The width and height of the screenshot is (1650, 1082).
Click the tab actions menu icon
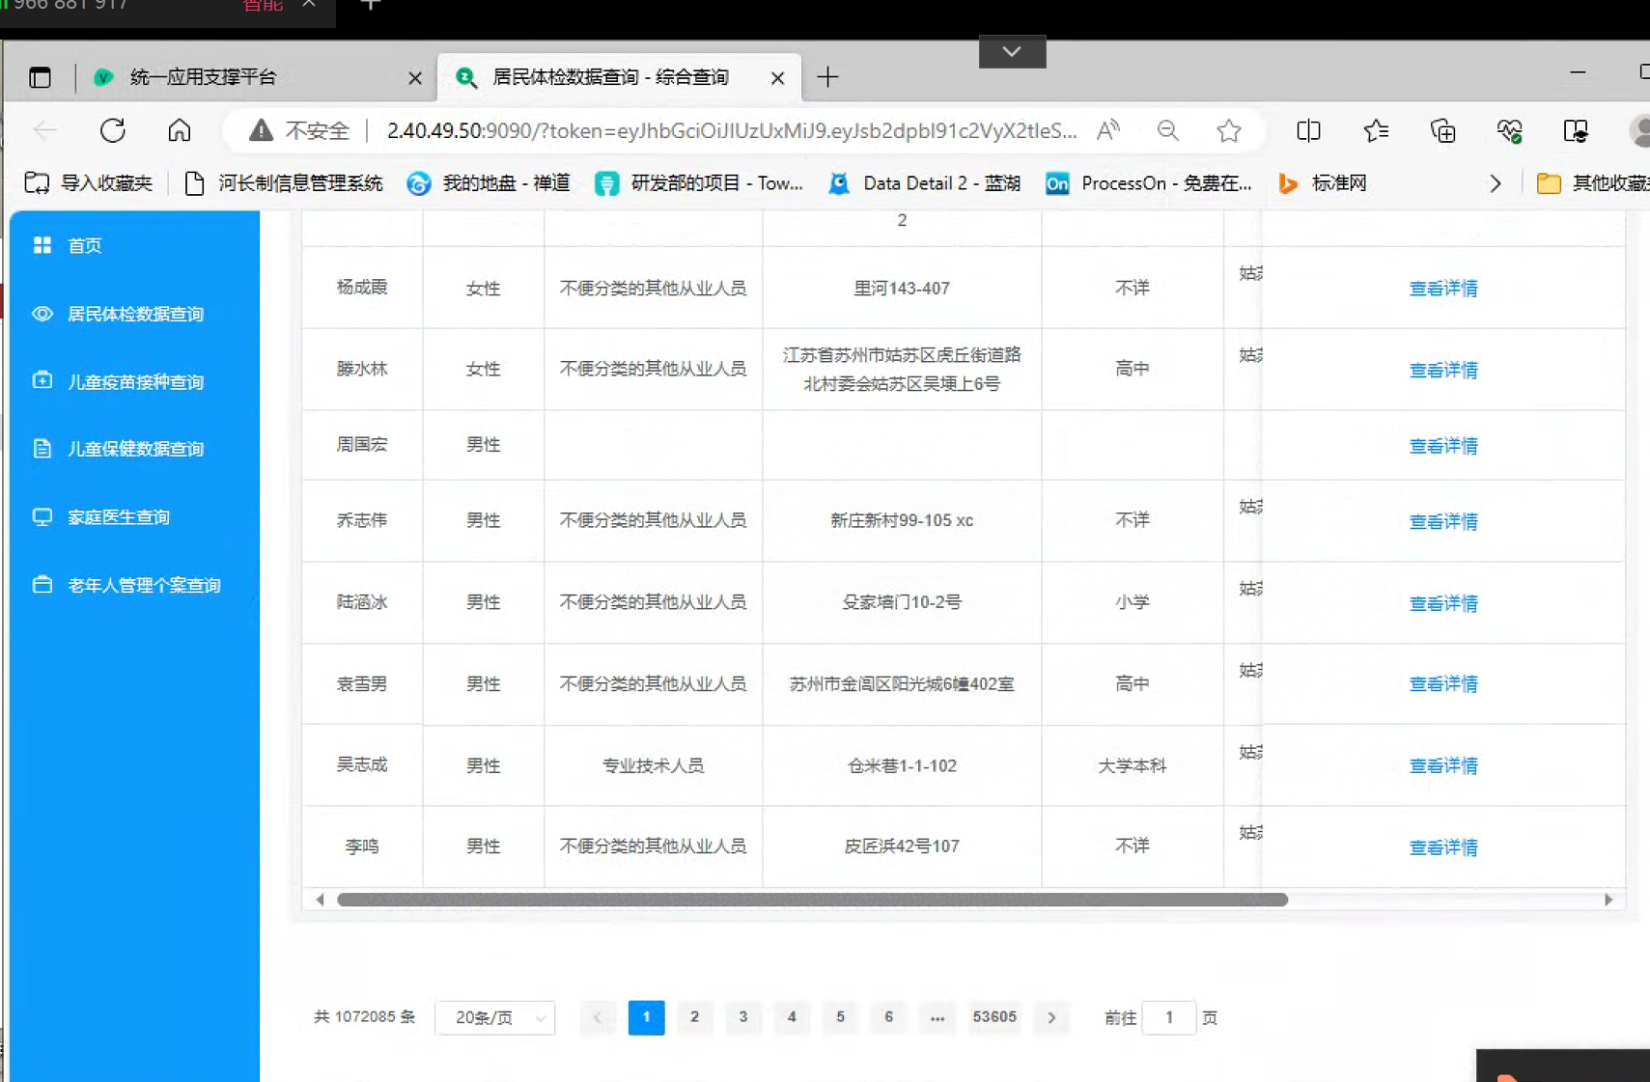pos(40,77)
